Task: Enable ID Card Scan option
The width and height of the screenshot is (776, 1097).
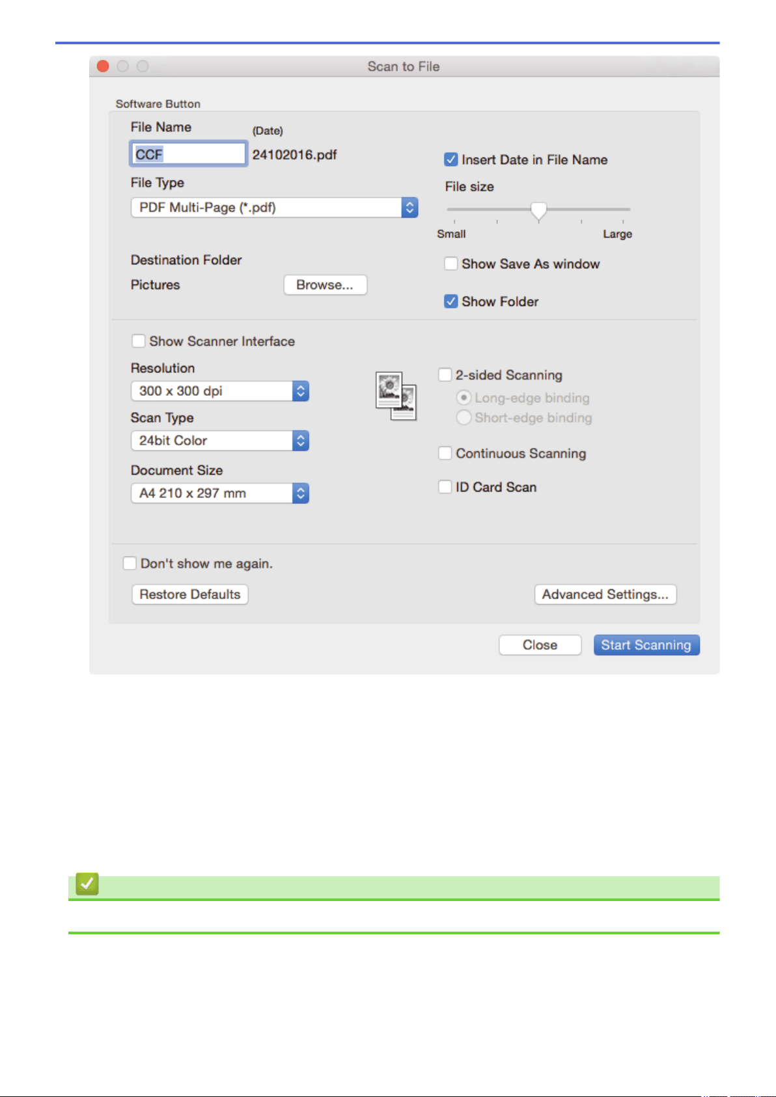Action: tap(445, 487)
